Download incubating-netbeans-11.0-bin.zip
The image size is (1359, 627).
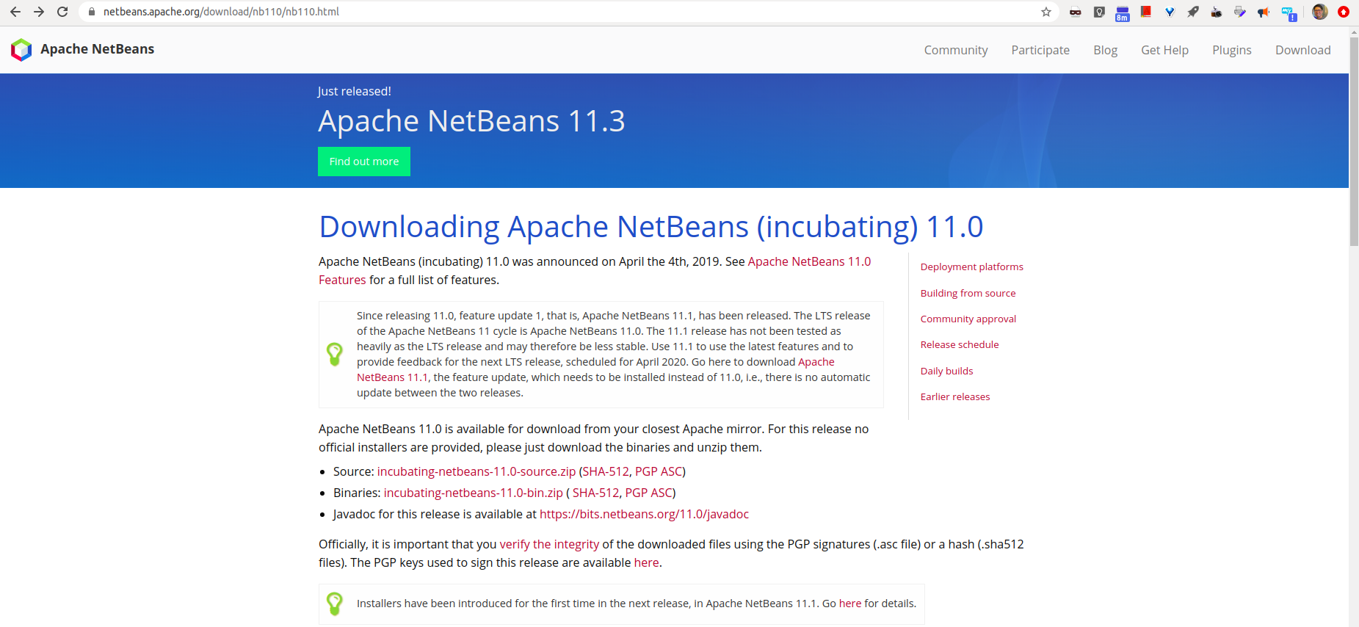(474, 493)
